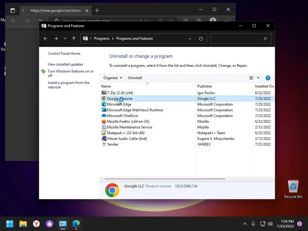Click the Publisher column header

coord(205,86)
